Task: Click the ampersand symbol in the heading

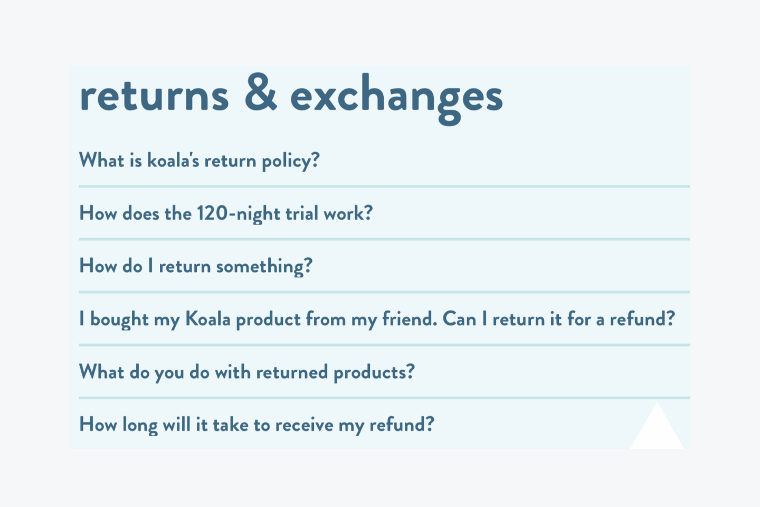Action: [261, 93]
